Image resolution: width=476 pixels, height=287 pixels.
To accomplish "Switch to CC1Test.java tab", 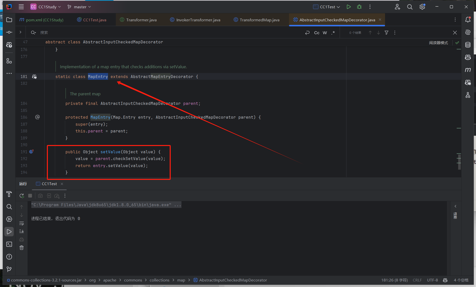I will pyautogui.click(x=92, y=20).
